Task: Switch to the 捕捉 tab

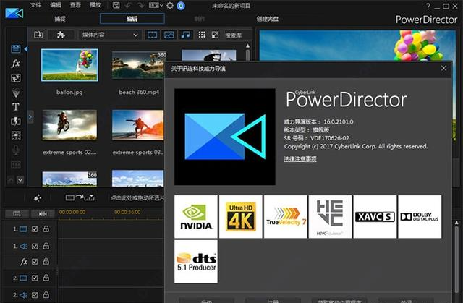Action: pos(60,19)
